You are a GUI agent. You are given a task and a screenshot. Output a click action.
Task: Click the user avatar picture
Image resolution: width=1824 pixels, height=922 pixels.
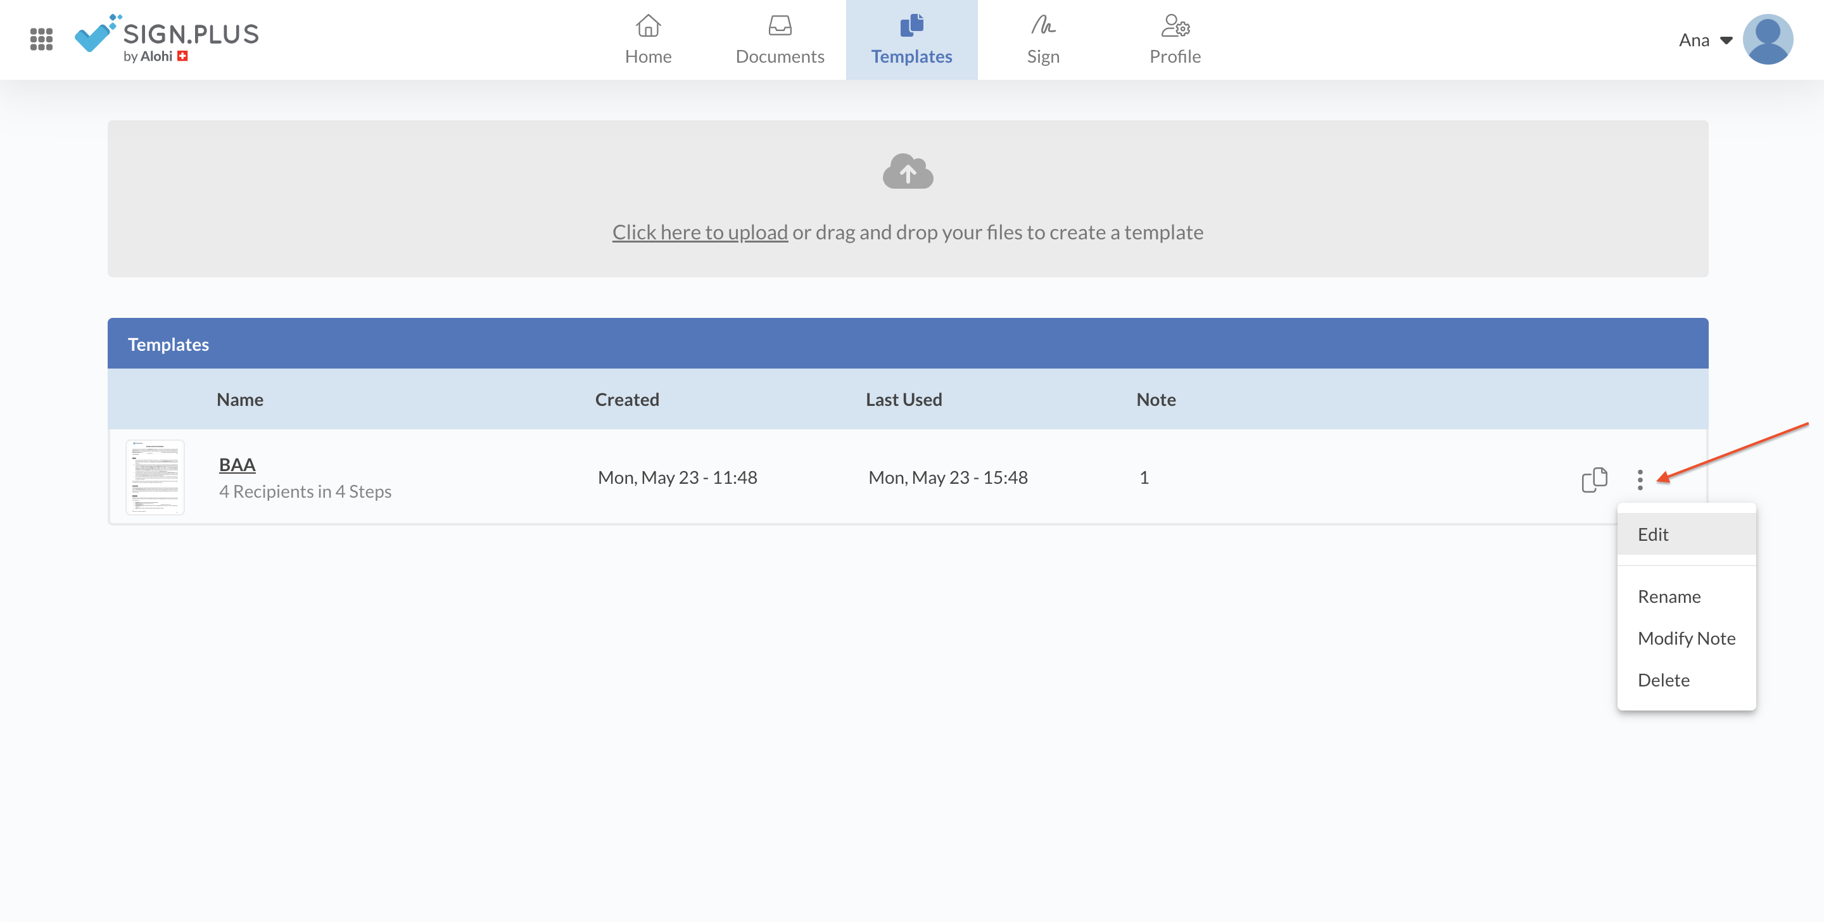coord(1768,40)
